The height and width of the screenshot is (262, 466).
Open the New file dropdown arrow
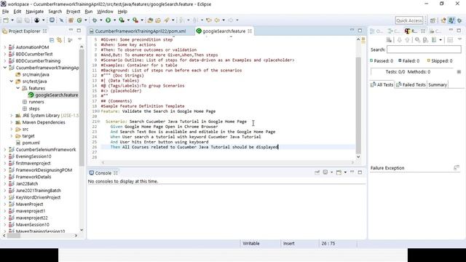[12, 20]
